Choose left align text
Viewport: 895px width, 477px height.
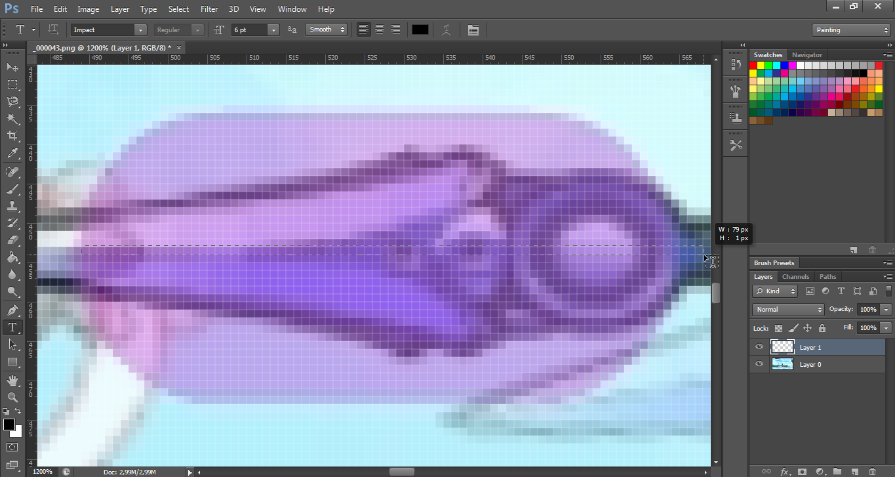tap(363, 30)
